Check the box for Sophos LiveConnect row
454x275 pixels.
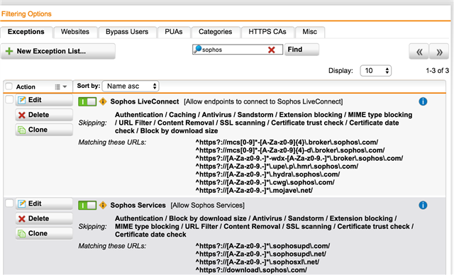click(9, 99)
